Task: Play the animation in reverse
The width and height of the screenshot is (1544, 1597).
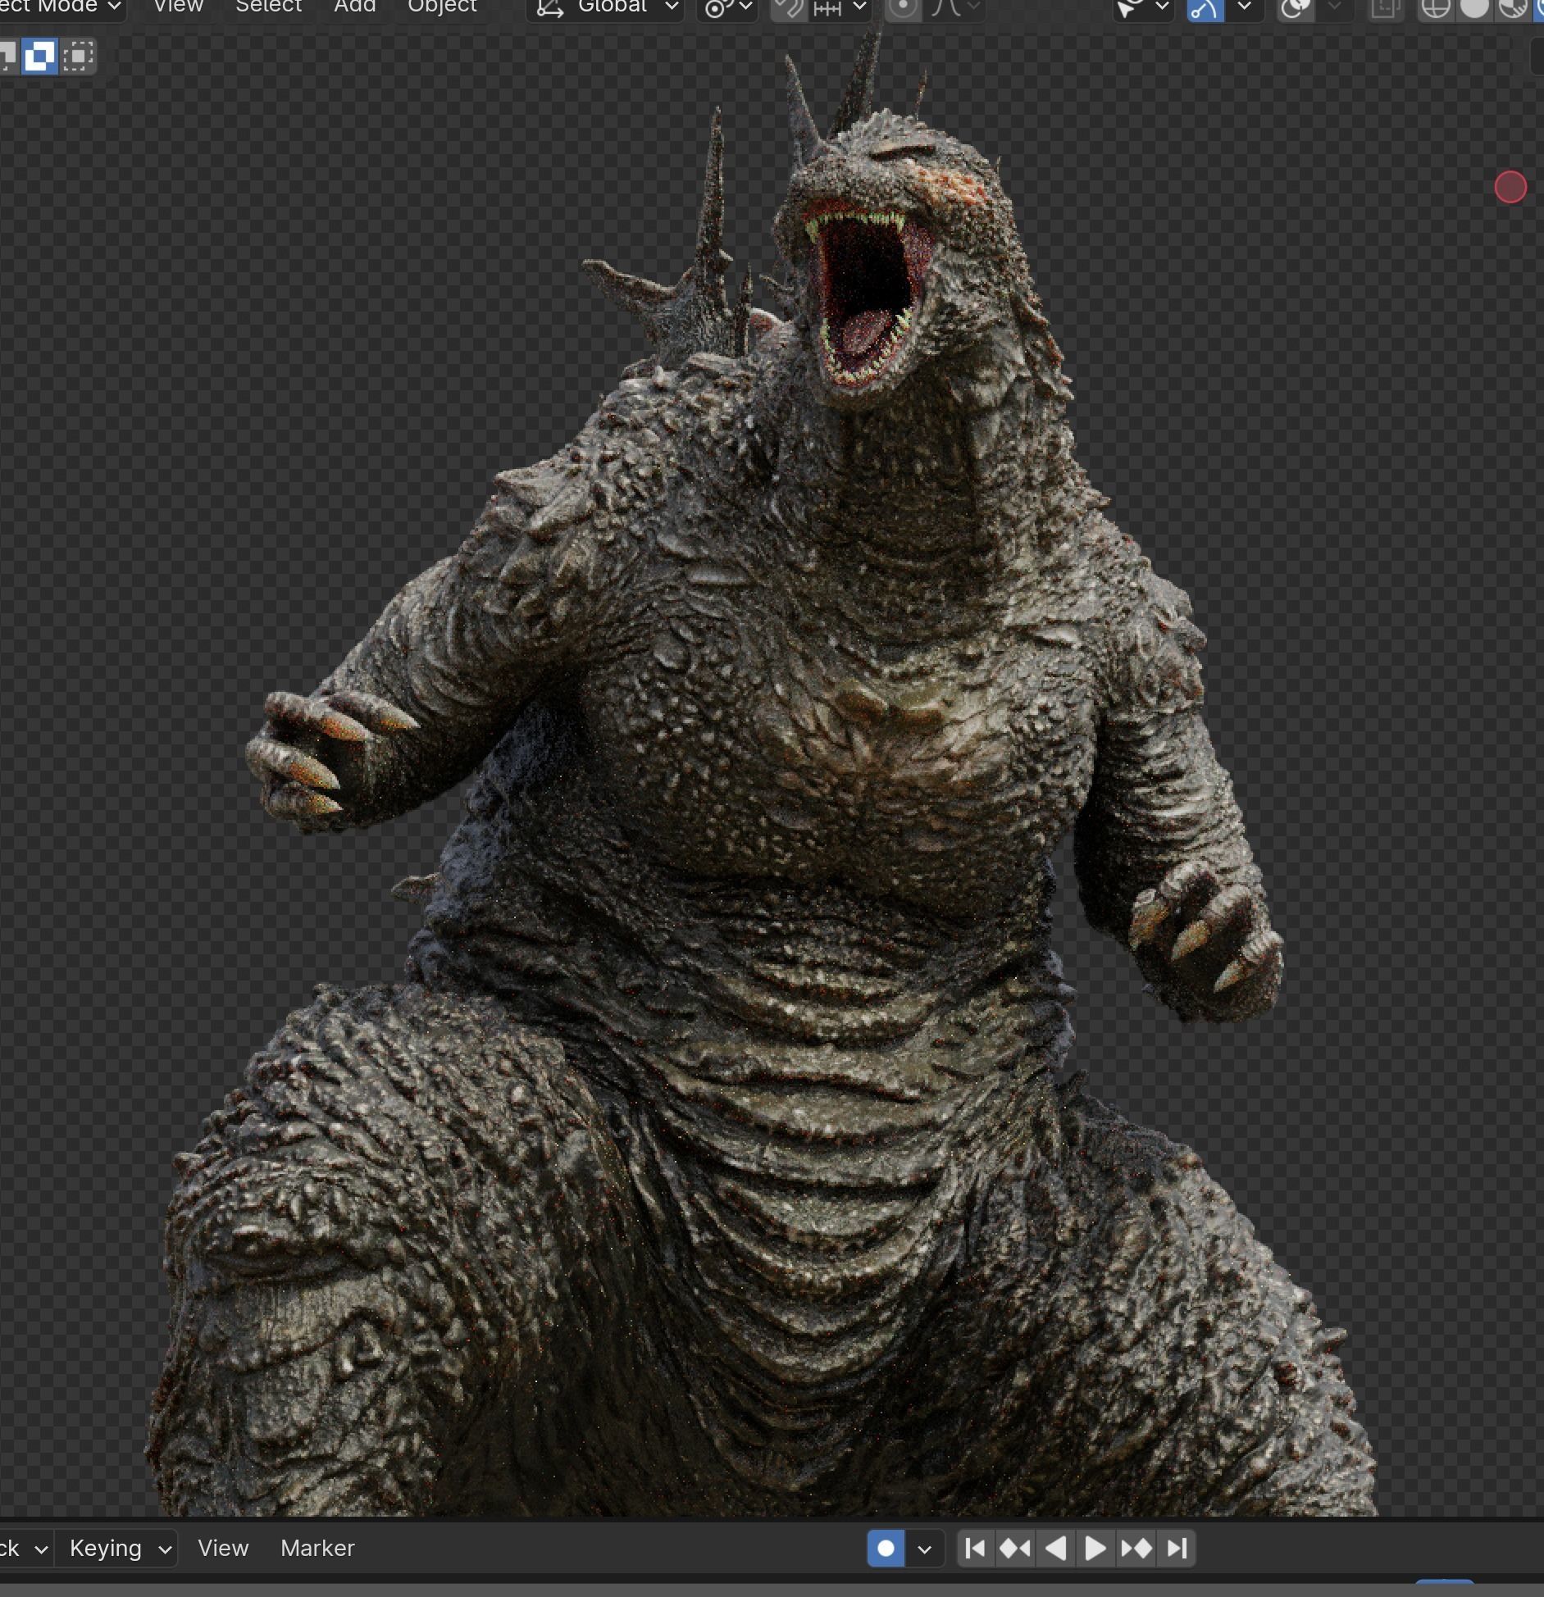Action: 1055,1549
